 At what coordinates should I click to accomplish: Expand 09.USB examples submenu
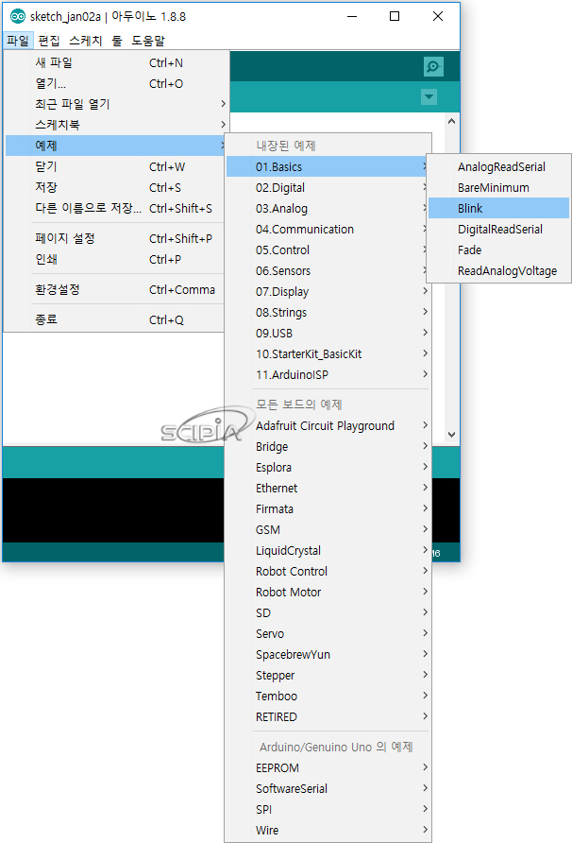coord(328,334)
